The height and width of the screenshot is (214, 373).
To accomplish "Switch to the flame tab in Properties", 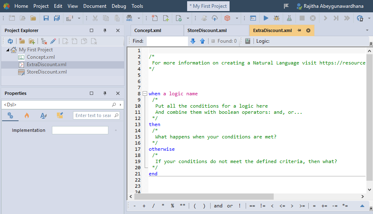I will click(x=27, y=115).
